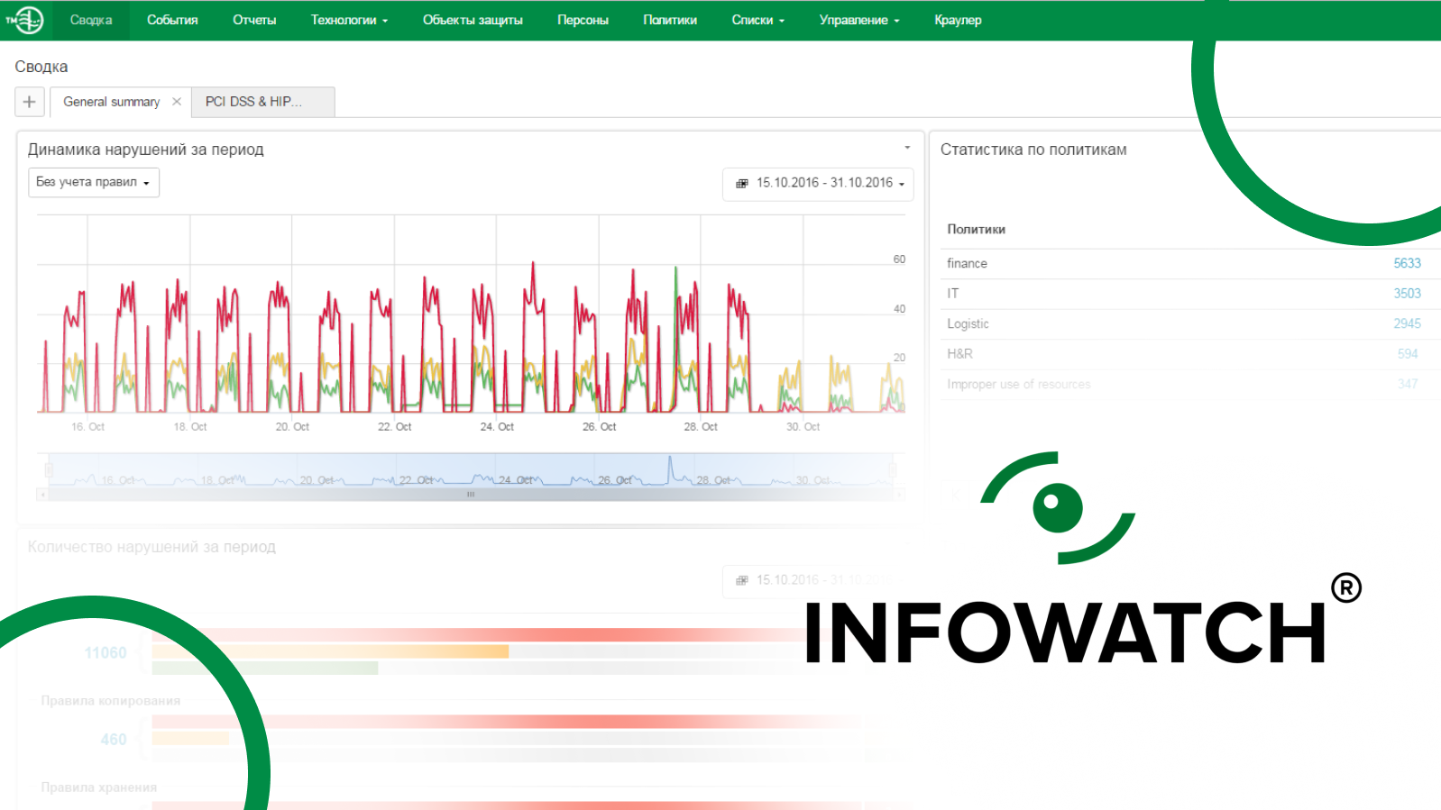The height and width of the screenshot is (810, 1441).
Task: Open the Персоны section
Action: (x=583, y=20)
